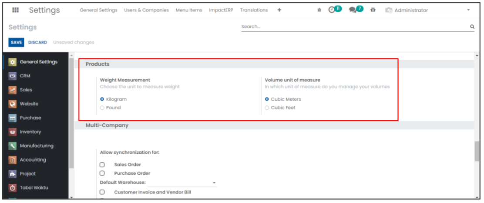This screenshot has height=203, width=484.
Task: Click the Multi-Company section heading
Action: 107,125
